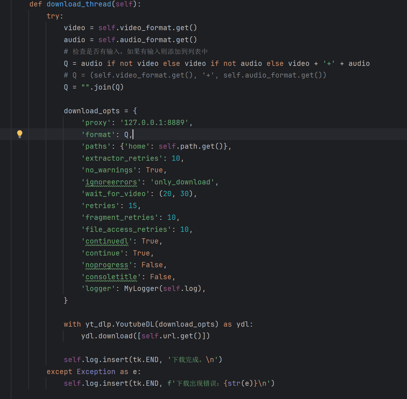Click the 'format' key on highlighted line
Screen dimensions: 407x399
coord(98,135)
